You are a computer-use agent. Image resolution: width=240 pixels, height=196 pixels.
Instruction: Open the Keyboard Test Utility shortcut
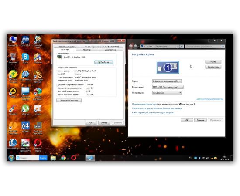point(38,128)
